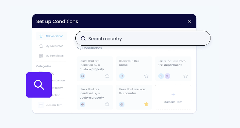The image size is (240, 128).
Task: Click the blue round icon on name card
Action: (122, 76)
